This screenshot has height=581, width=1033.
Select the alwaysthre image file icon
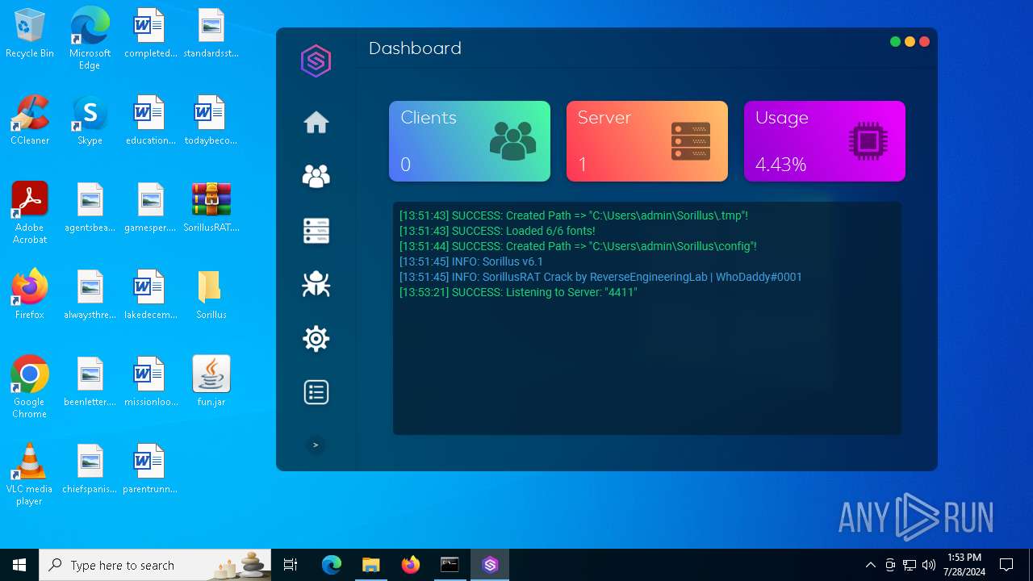coord(90,295)
